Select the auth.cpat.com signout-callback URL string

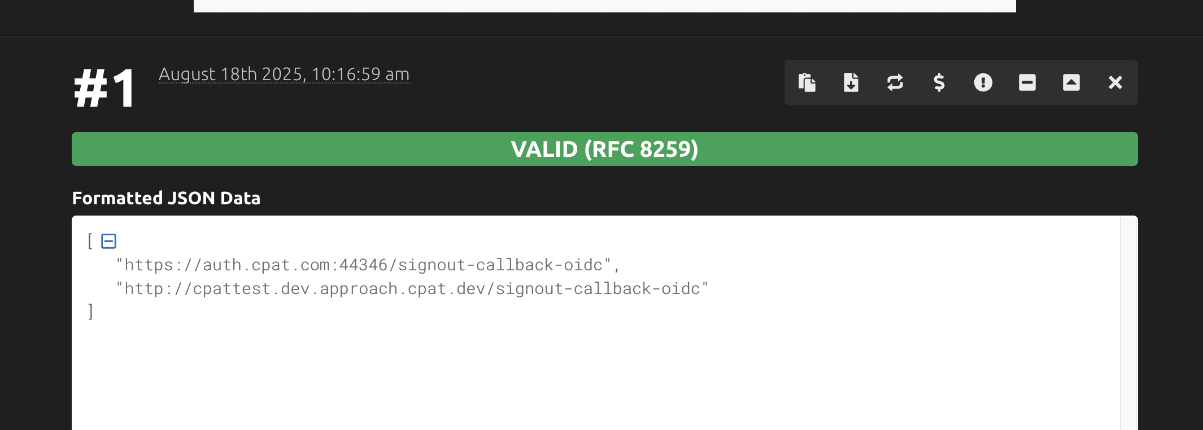pyautogui.click(x=368, y=265)
